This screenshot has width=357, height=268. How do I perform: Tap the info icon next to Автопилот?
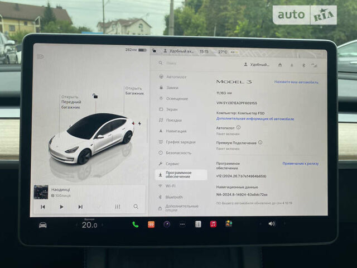click(x=238, y=127)
